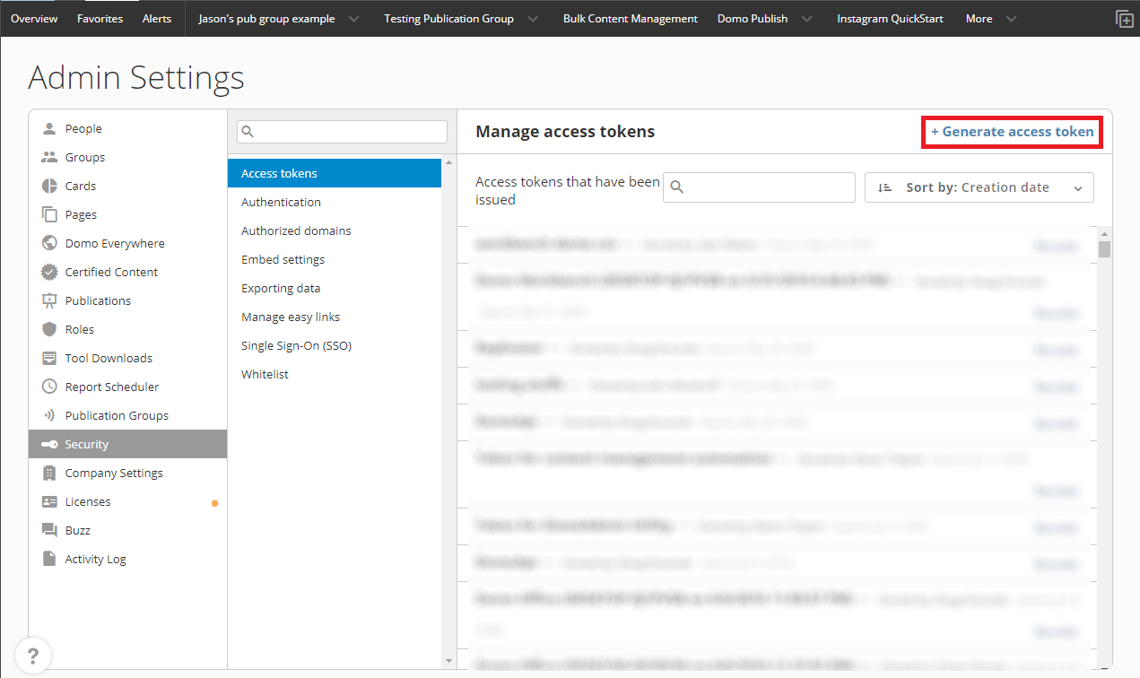This screenshot has width=1140, height=678.
Task: Select the Roles icon
Action: tap(50, 329)
